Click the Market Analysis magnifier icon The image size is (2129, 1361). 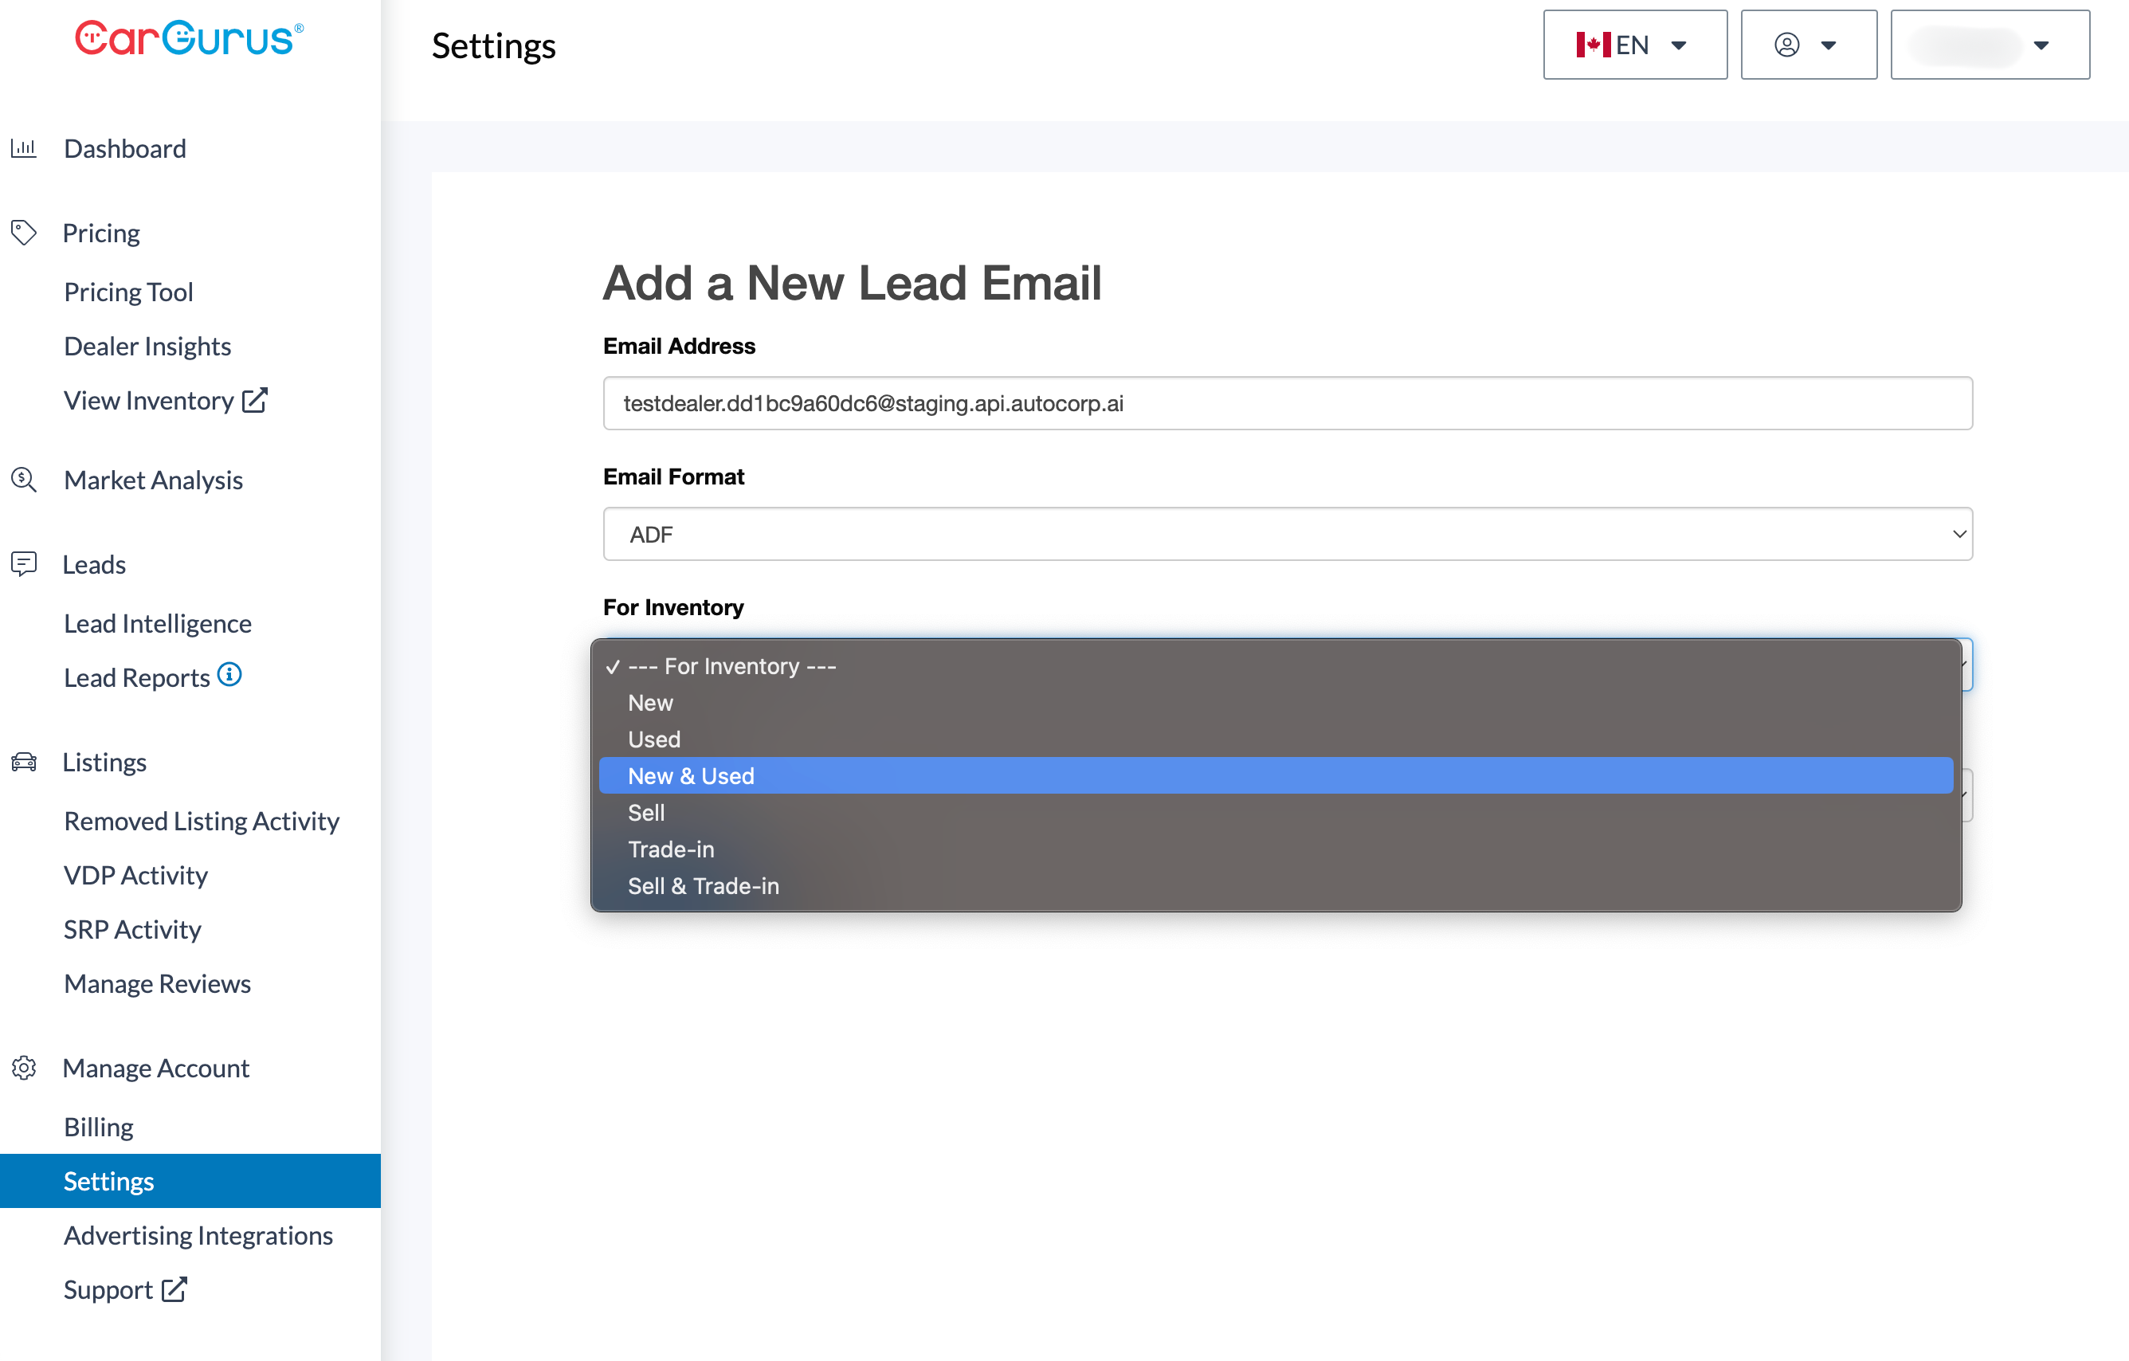pyautogui.click(x=24, y=480)
